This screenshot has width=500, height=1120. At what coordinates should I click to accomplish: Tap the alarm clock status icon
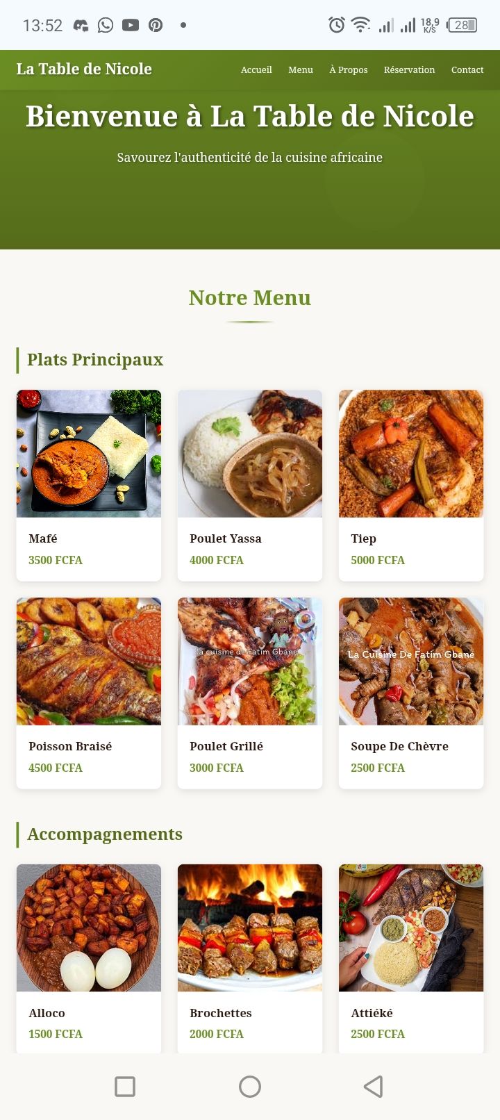(x=337, y=26)
